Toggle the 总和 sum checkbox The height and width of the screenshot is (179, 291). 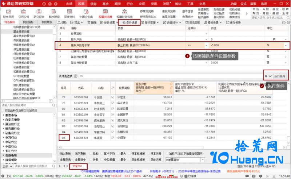click(91, 154)
